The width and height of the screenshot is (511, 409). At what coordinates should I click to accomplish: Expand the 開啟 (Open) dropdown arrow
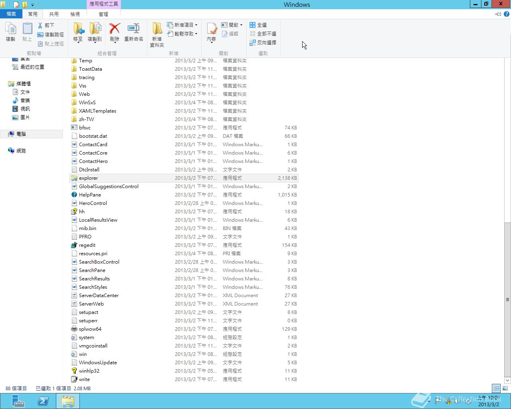pos(241,25)
